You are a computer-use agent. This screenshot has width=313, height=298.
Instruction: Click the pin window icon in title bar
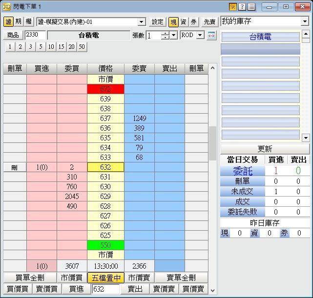pos(233,7)
